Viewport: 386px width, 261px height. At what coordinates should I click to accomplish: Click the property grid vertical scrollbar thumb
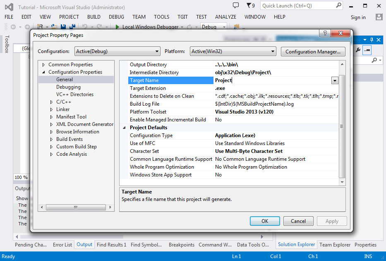point(342,126)
